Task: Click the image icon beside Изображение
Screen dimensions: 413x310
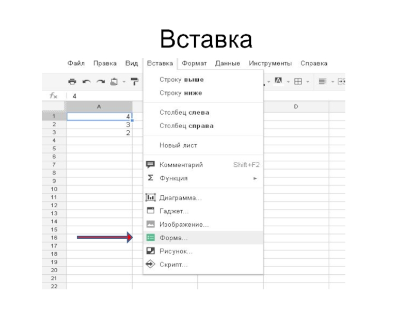Action: click(x=150, y=224)
